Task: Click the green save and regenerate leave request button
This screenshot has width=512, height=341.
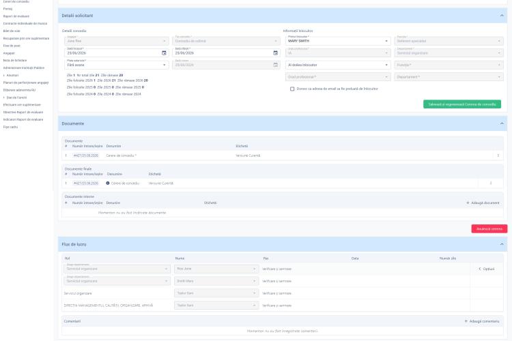Action: [462, 104]
